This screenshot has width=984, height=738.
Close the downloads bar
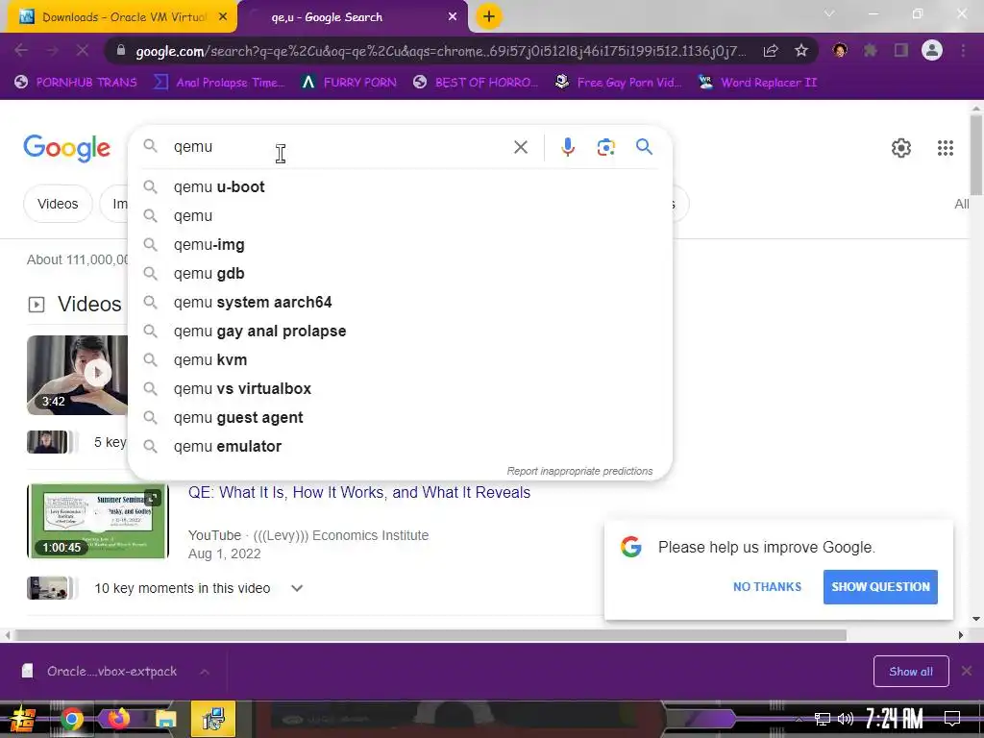[x=967, y=672]
